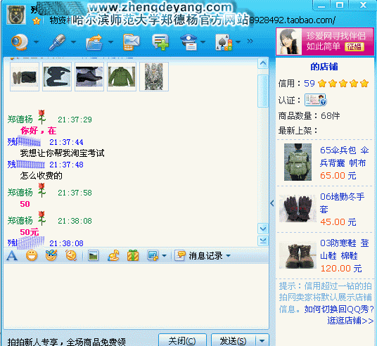Image resolution: width=377 pixels, height=346 pixels.
Task: Click the 关闭(C) button
Action: point(182,340)
